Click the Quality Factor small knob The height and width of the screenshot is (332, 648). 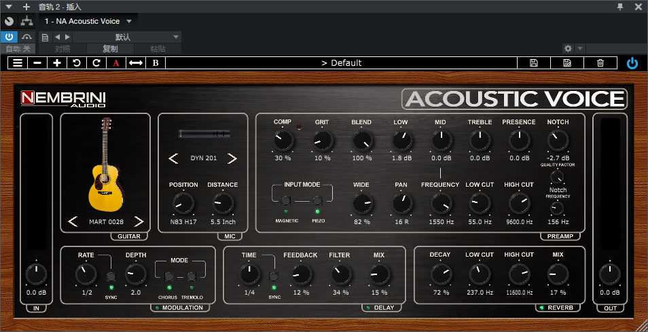click(x=558, y=177)
